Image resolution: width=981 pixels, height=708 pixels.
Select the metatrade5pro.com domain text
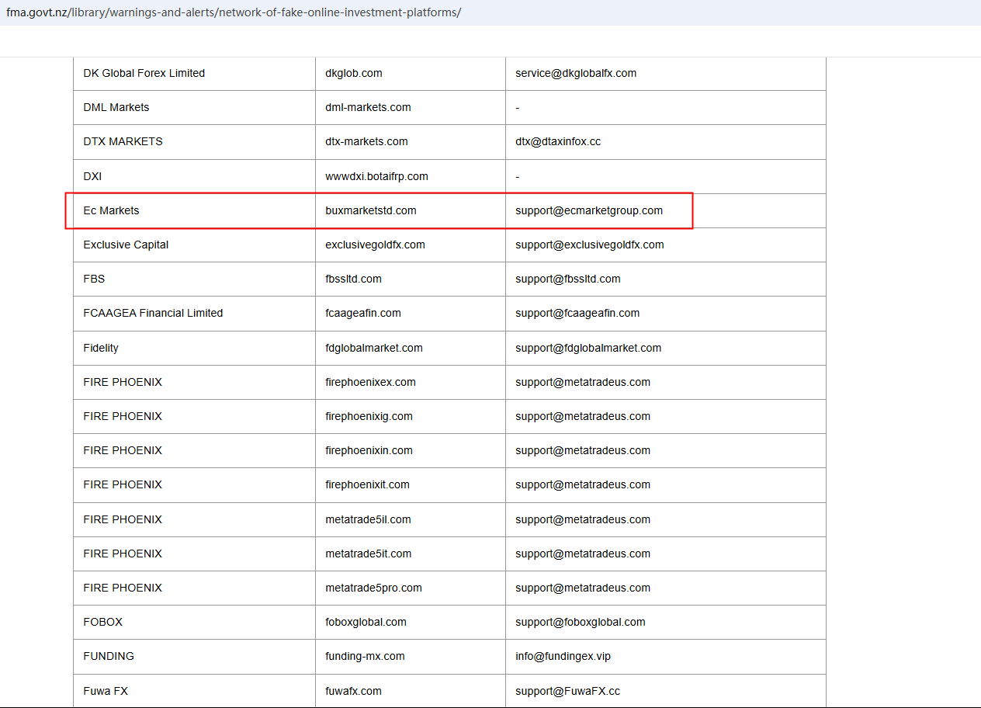pos(373,588)
